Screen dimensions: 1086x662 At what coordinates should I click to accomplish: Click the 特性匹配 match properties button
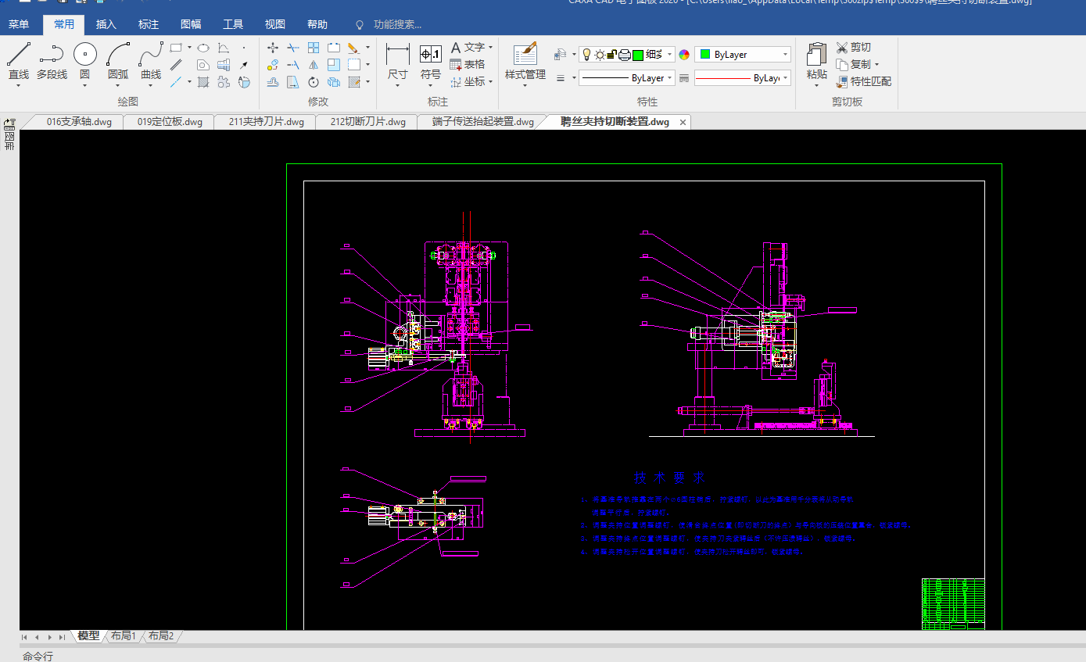pyautogui.click(x=863, y=81)
